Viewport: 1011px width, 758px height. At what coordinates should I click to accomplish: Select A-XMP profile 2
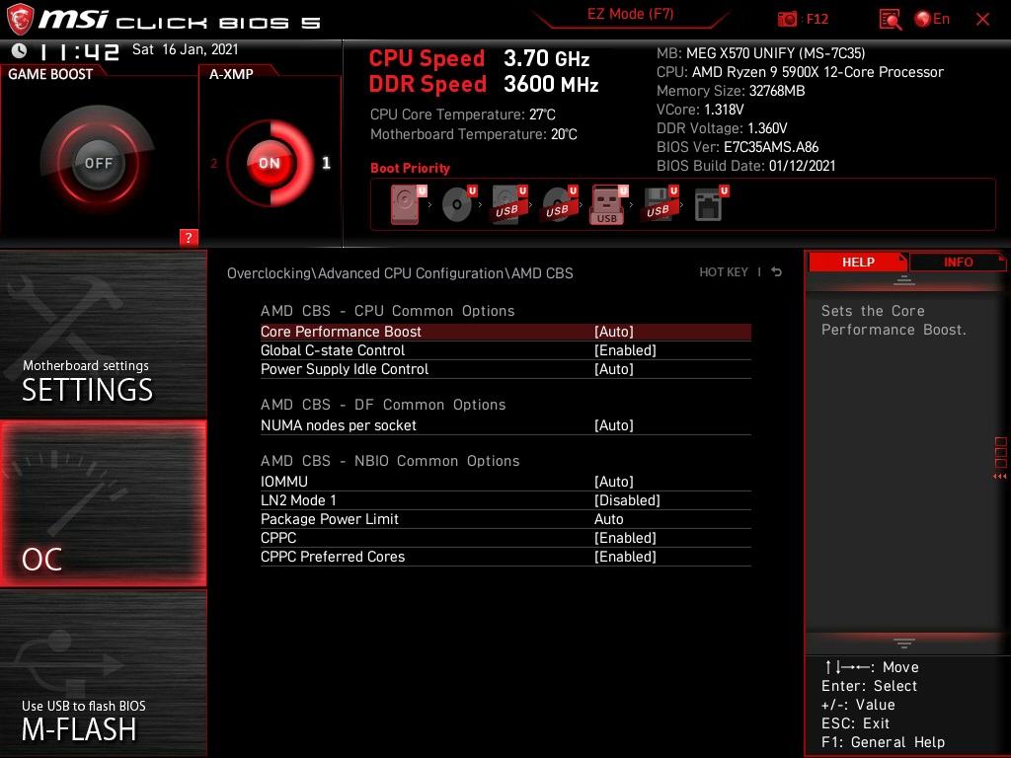[x=213, y=164]
